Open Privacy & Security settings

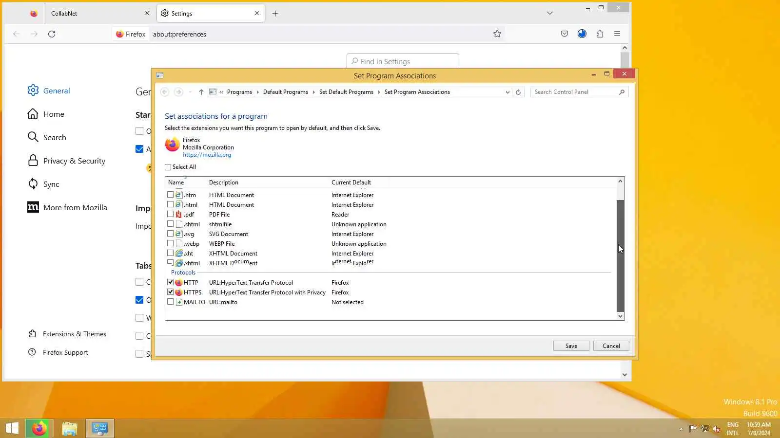coord(66,161)
